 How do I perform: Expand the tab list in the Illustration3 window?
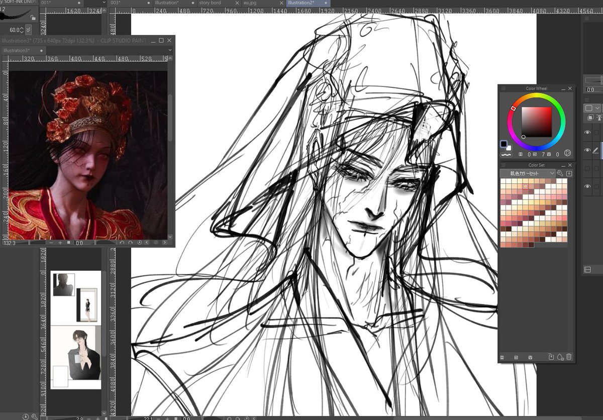pos(169,50)
